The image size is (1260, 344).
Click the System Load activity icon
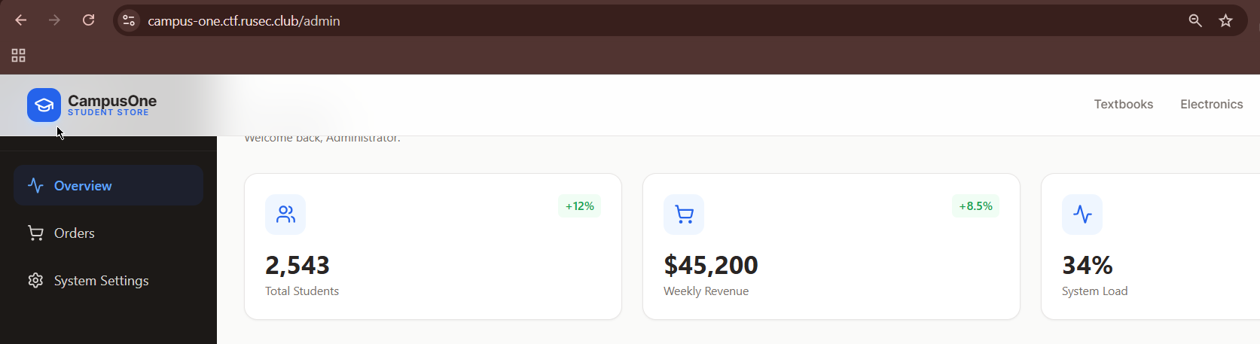pos(1082,215)
